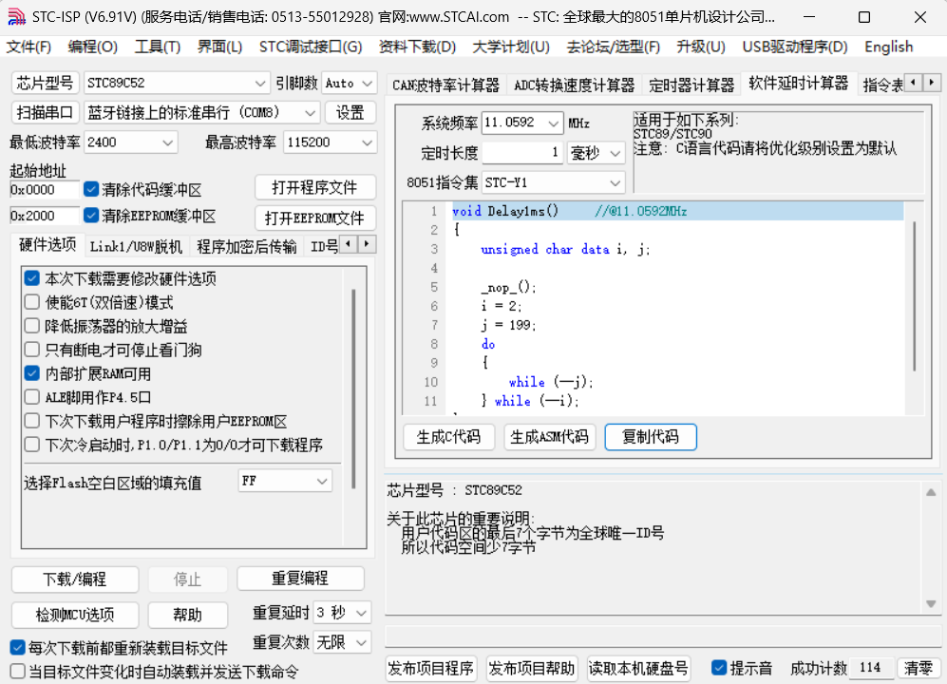
Task: Toggle 提示音 checkbox
Action: (x=719, y=668)
